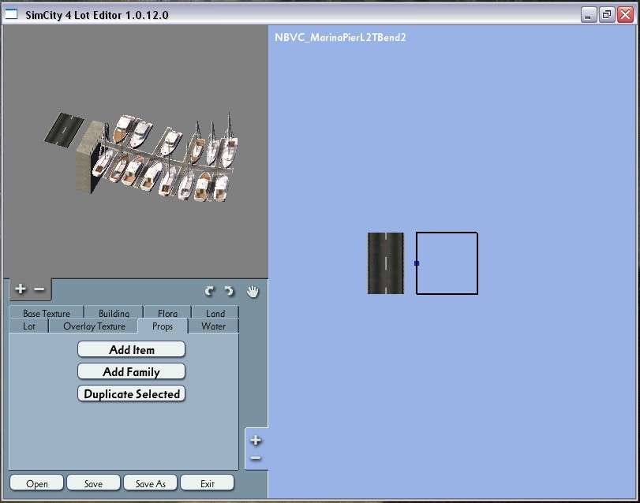Zoom in the 2D lot plan view
Viewport: 640px width, 503px height.
[x=256, y=440]
